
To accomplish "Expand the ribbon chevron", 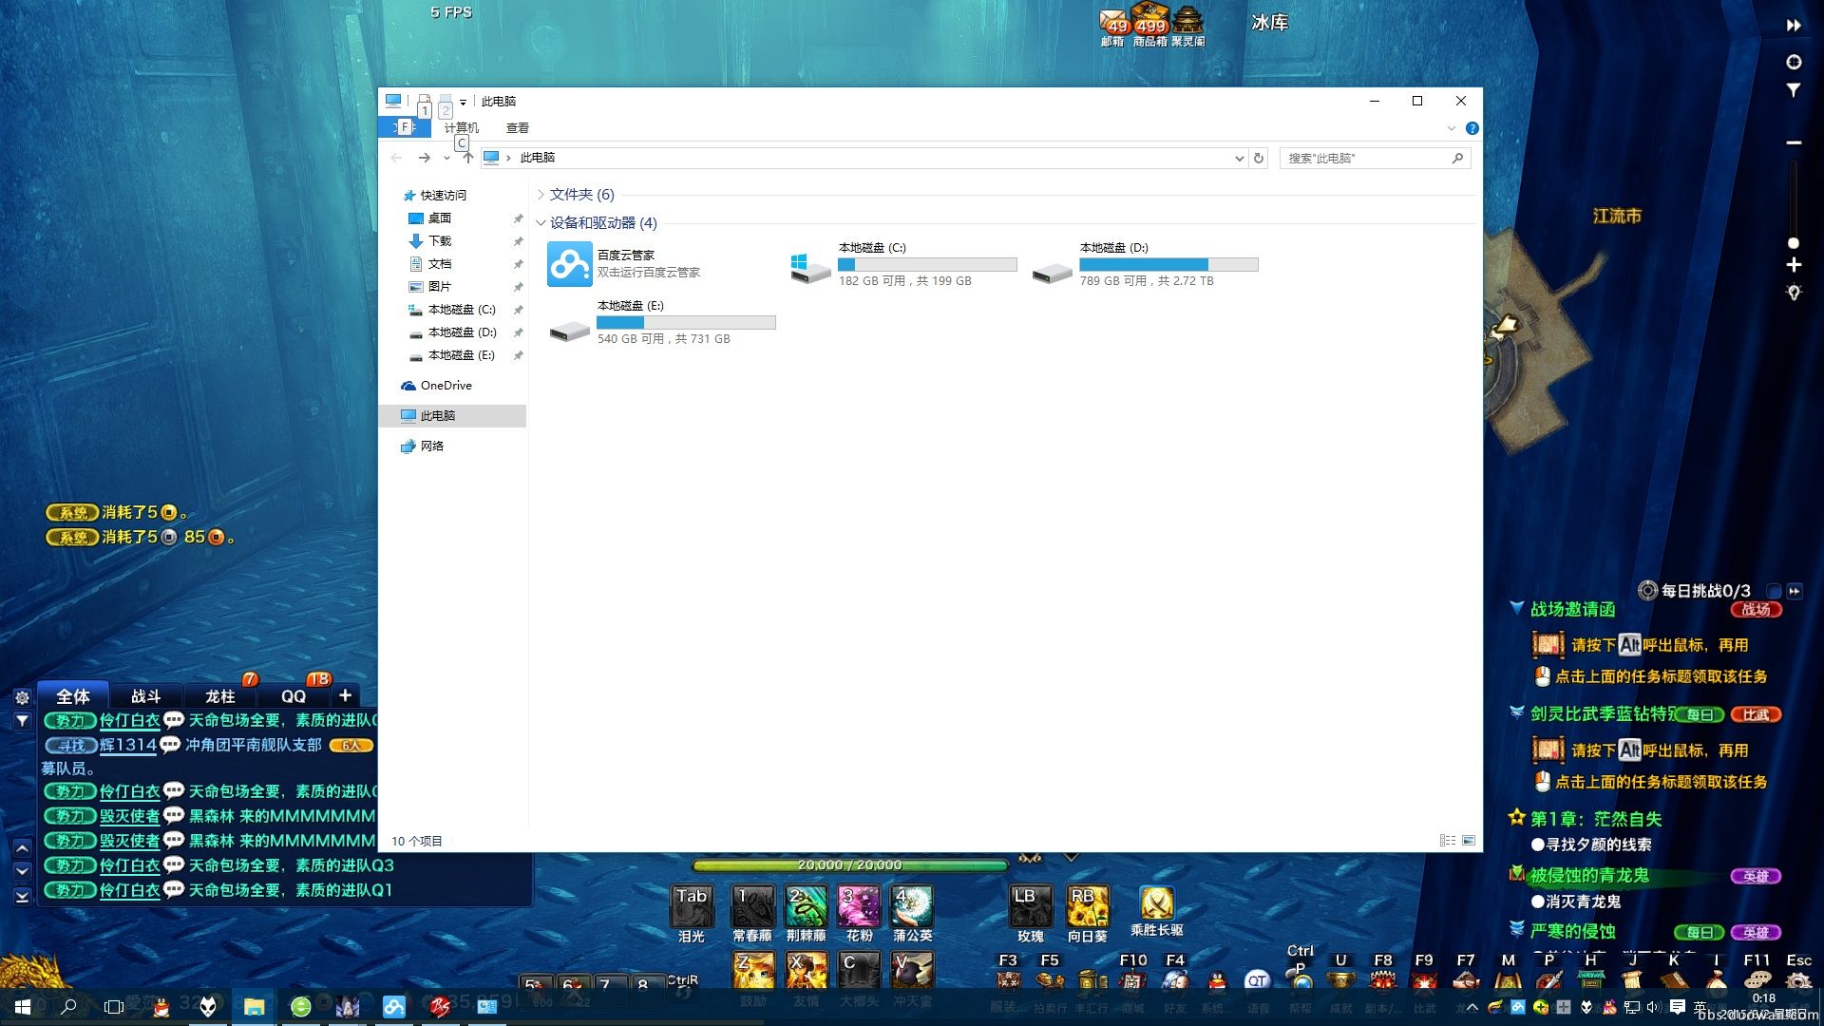I will (x=1451, y=128).
